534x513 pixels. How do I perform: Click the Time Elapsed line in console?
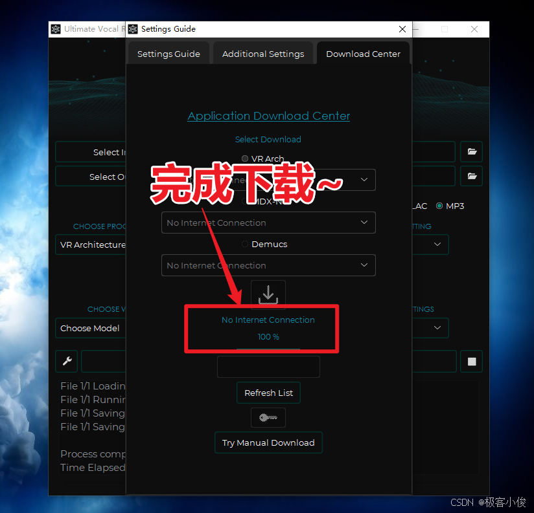[93, 468]
